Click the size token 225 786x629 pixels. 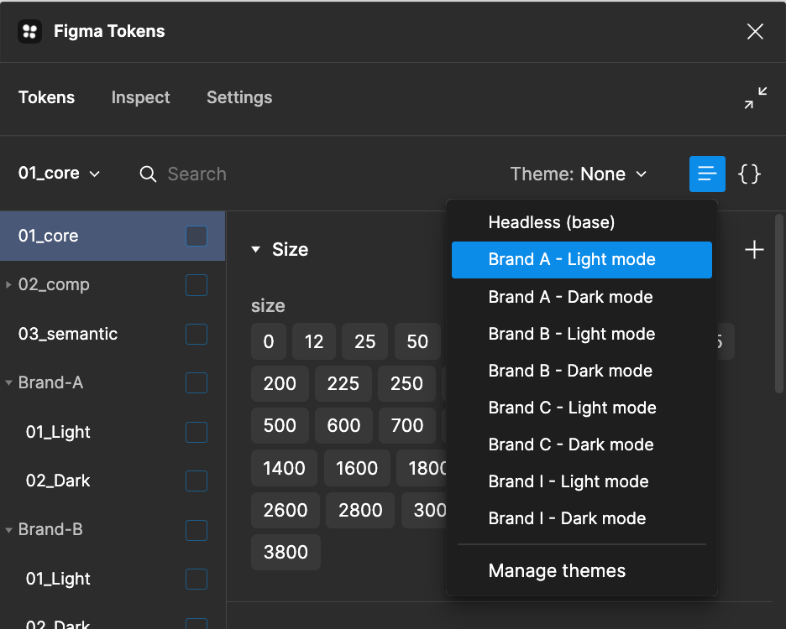click(343, 383)
